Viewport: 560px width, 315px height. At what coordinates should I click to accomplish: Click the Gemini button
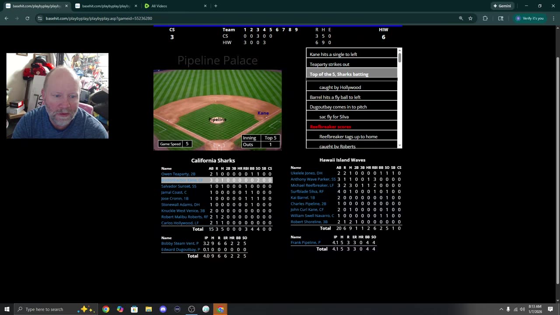[502, 6]
